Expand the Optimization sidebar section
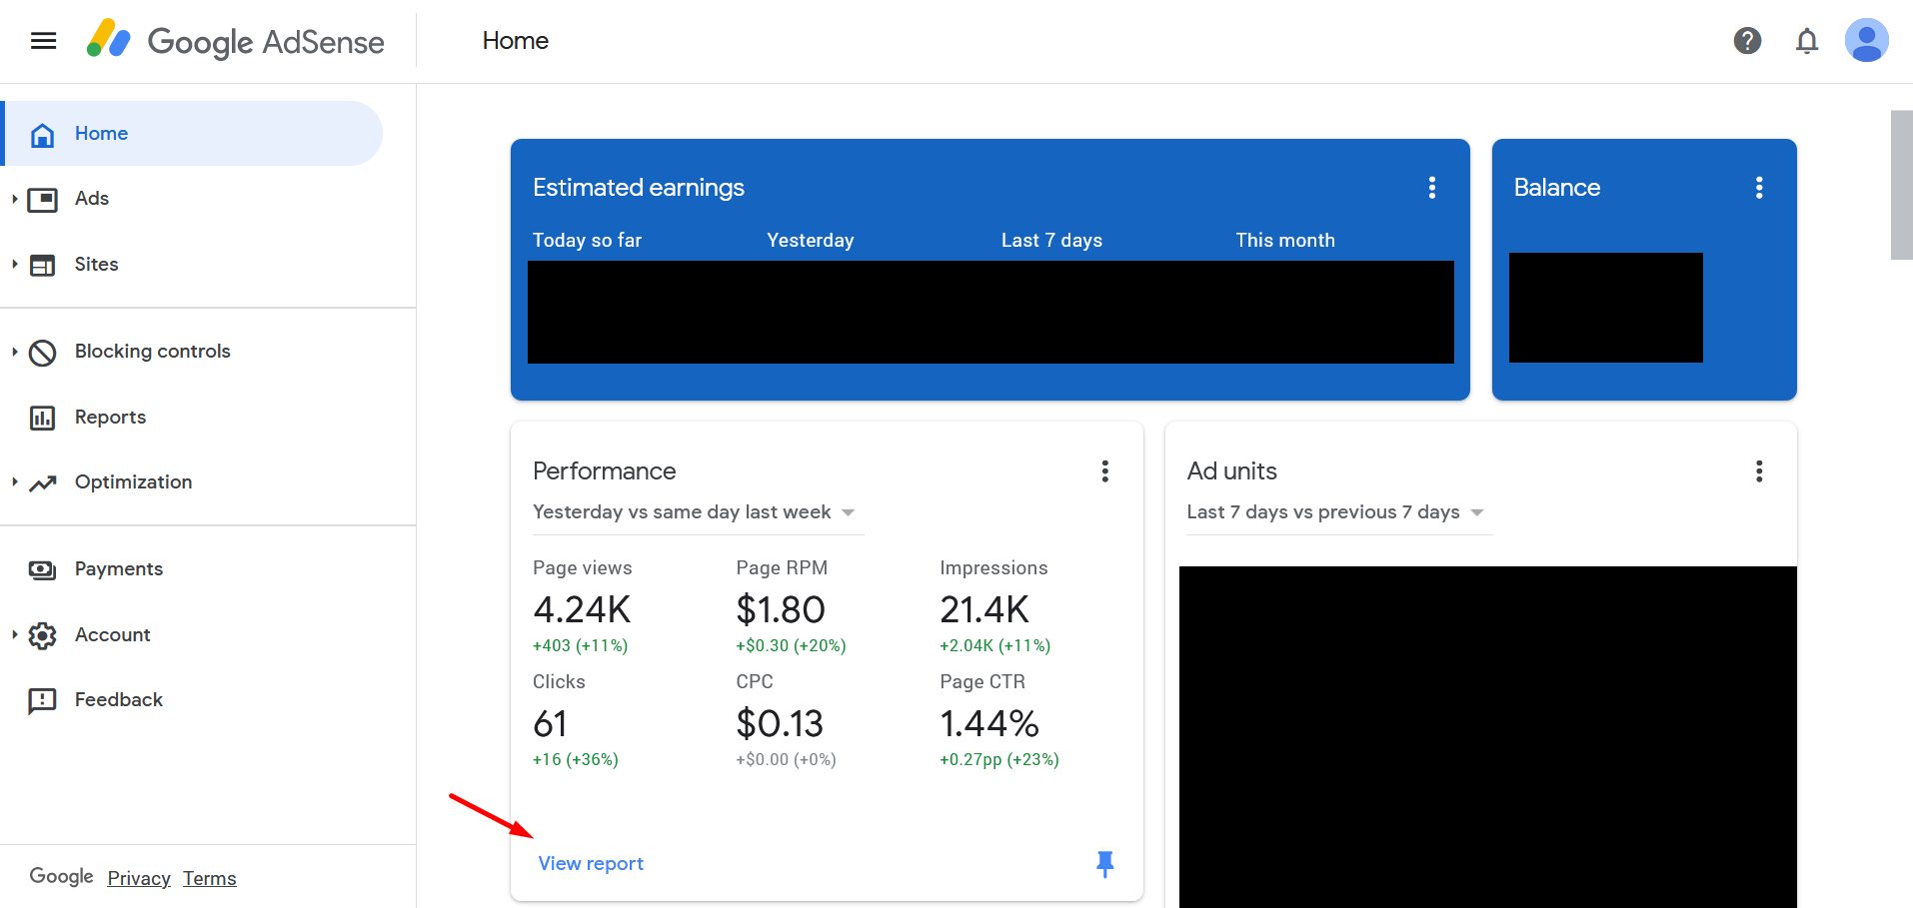1913x908 pixels. [x=133, y=481]
